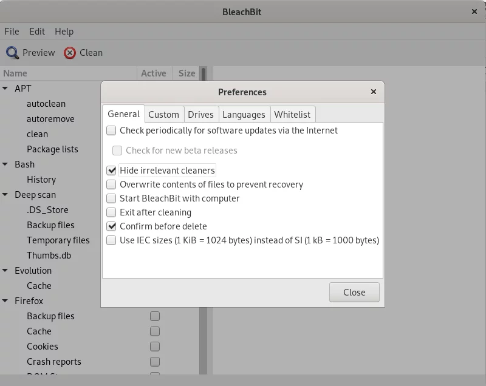Viewport: 486px width, 386px height.
Task: Uncheck Confirm before delete
Action: (x=111, y=226)
